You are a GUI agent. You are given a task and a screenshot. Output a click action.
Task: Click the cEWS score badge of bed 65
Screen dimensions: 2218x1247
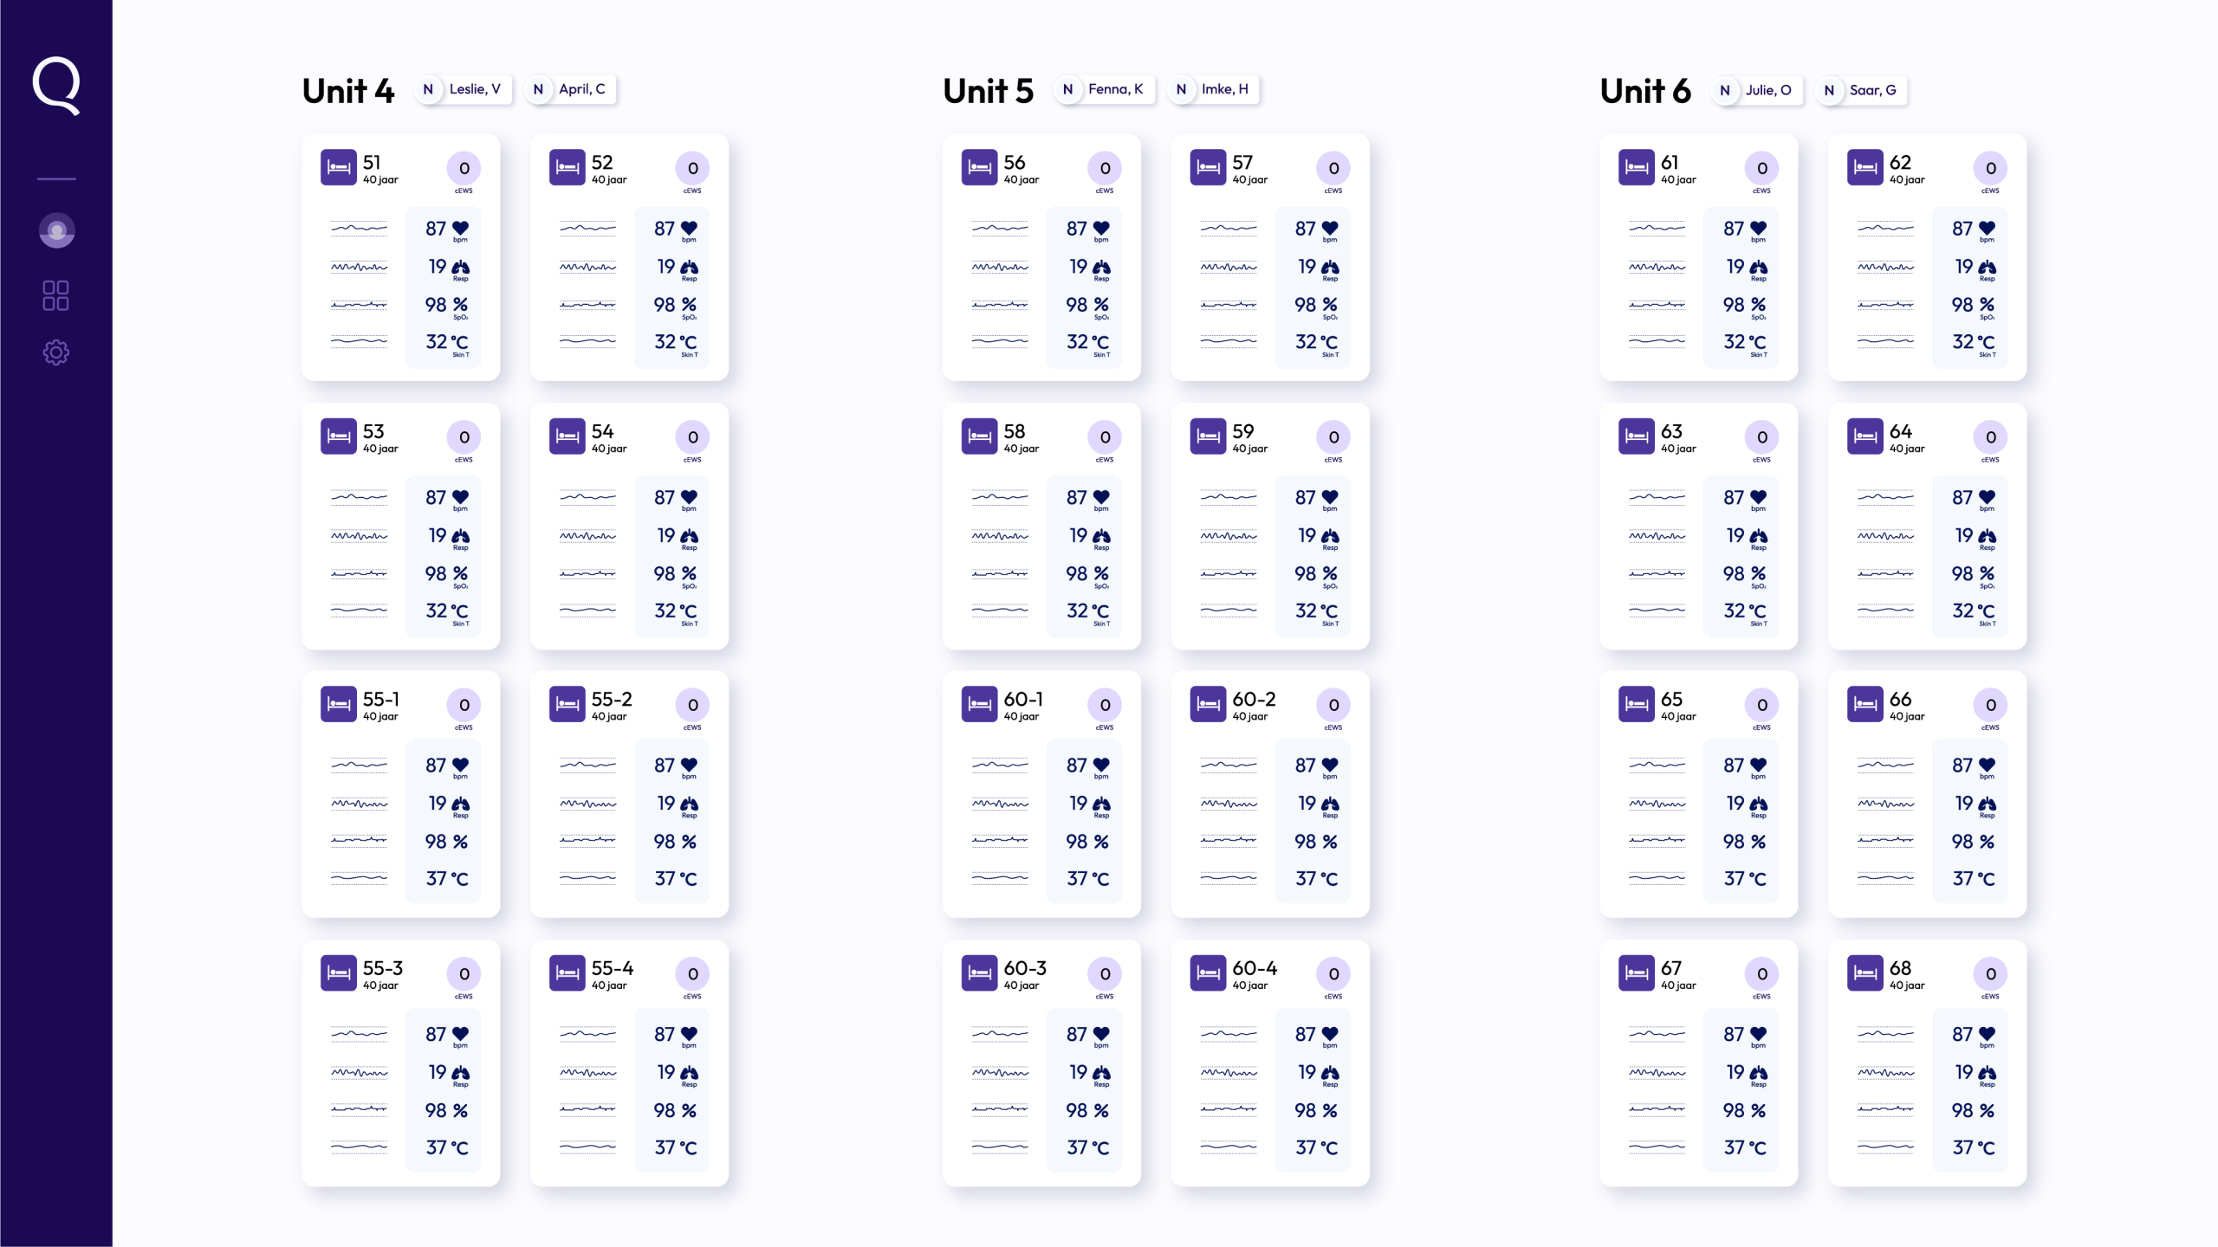point(1761,705)
